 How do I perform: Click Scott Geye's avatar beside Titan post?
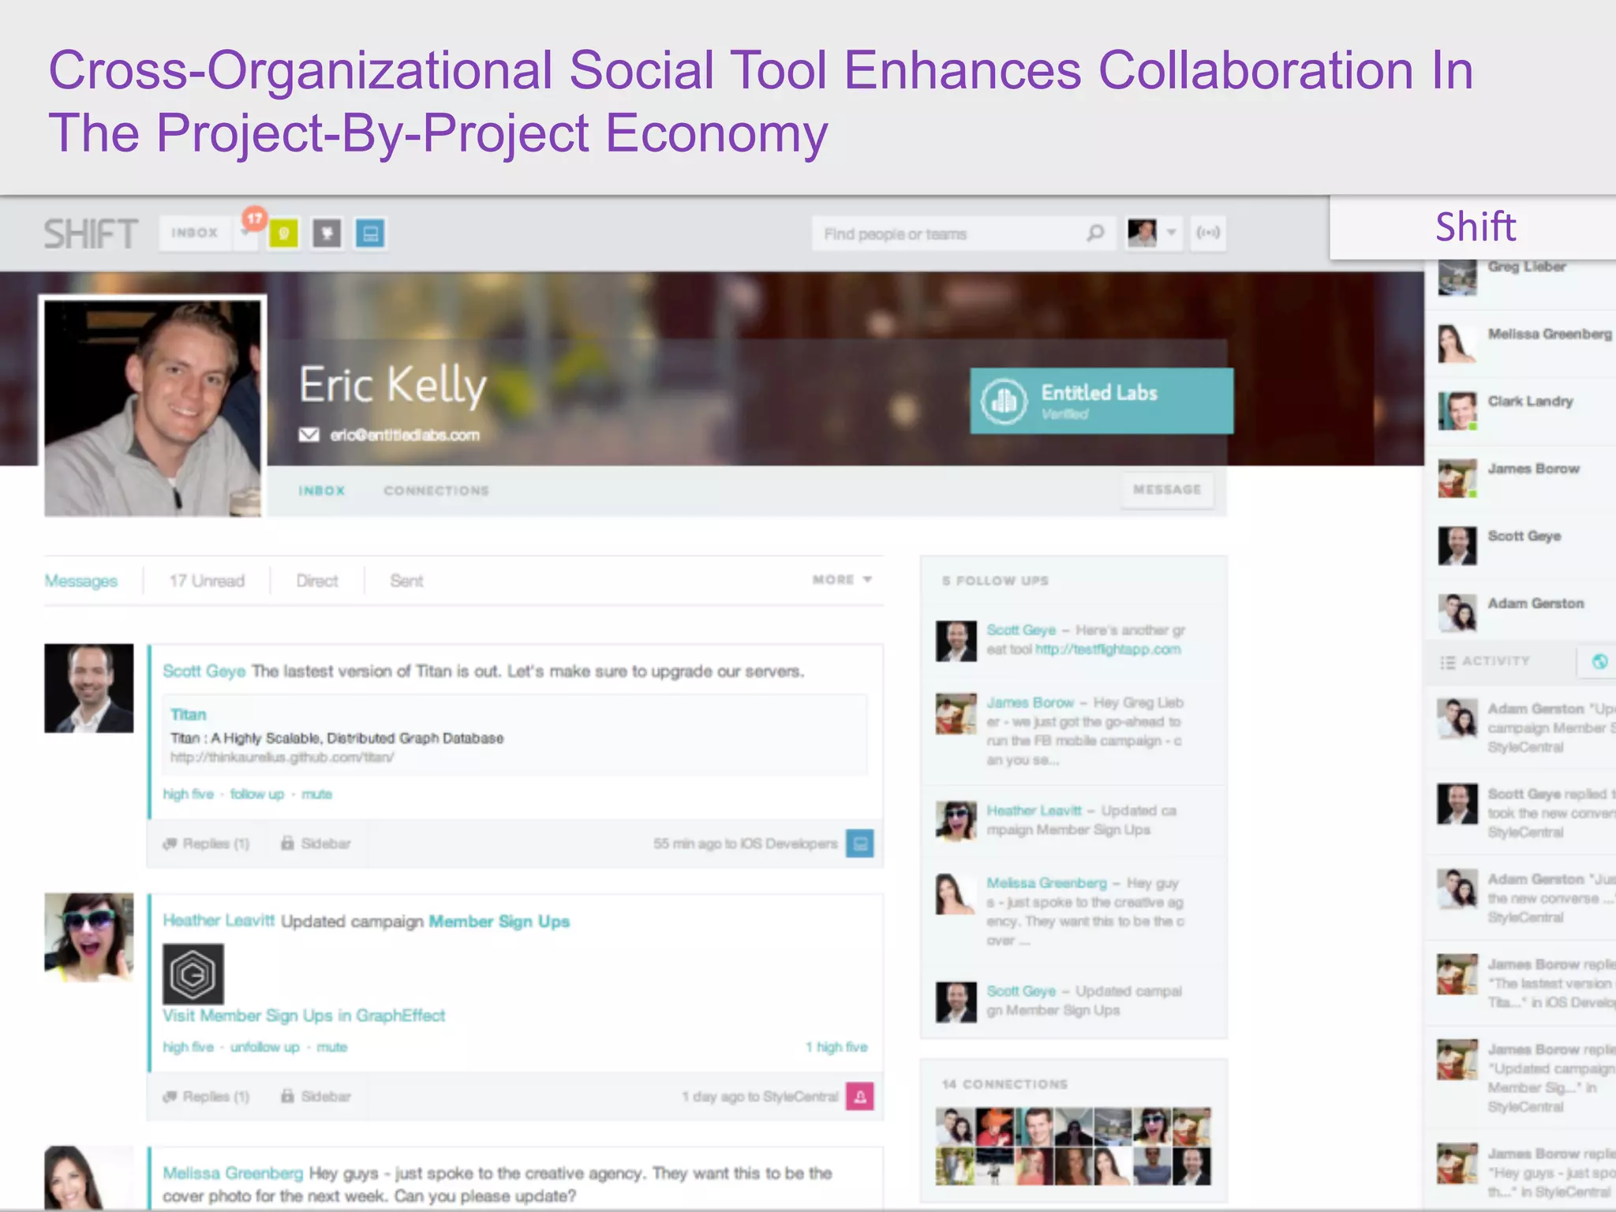(89, 688)
